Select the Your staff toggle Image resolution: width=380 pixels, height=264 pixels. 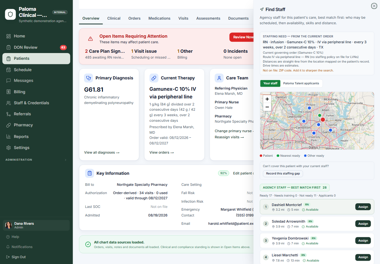[270, 83]
